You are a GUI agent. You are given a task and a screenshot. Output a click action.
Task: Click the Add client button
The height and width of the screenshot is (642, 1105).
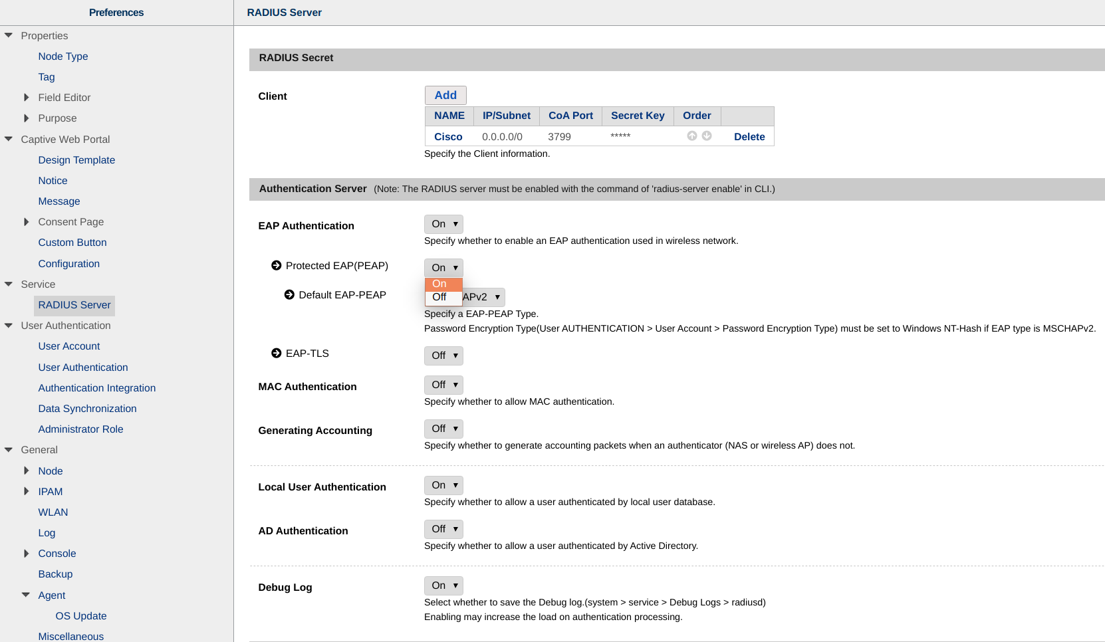pyautogui.click(x=445, y=95)
